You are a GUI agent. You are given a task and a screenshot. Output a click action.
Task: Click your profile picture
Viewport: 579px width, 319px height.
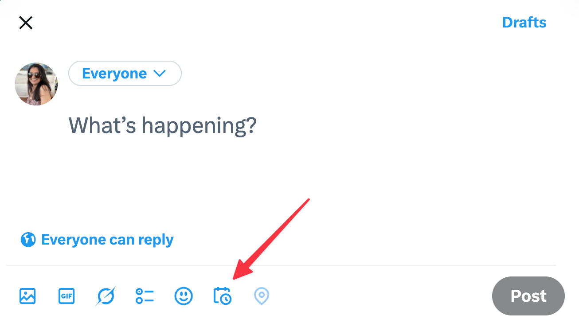coord(36,84)
